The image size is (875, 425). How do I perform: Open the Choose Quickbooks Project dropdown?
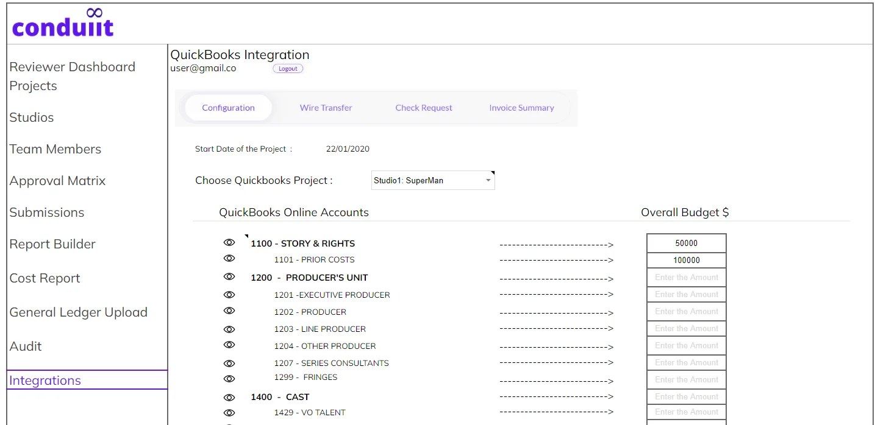pyautogui.click(x=432, y=180)
